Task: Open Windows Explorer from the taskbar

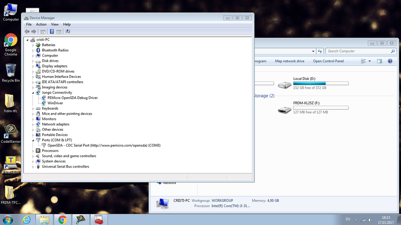Action: 44,220
